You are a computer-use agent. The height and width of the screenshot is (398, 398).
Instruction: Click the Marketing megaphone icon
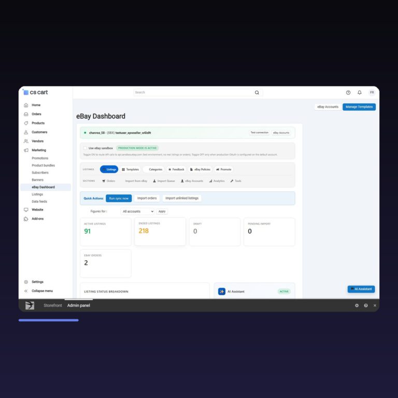(x=26, y=150)
